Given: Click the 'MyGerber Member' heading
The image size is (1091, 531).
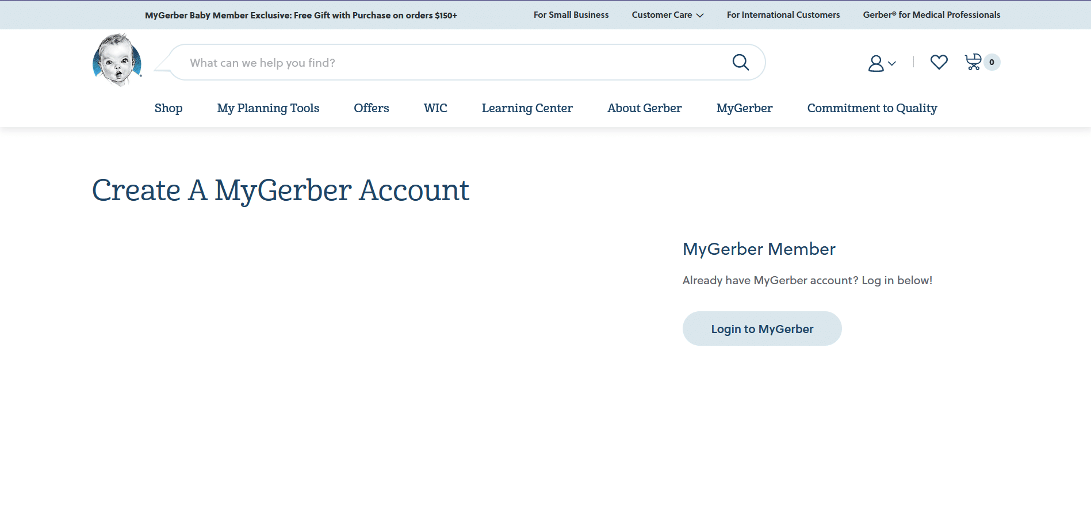Looking at the screenshot, I should (x=759, y=249).
